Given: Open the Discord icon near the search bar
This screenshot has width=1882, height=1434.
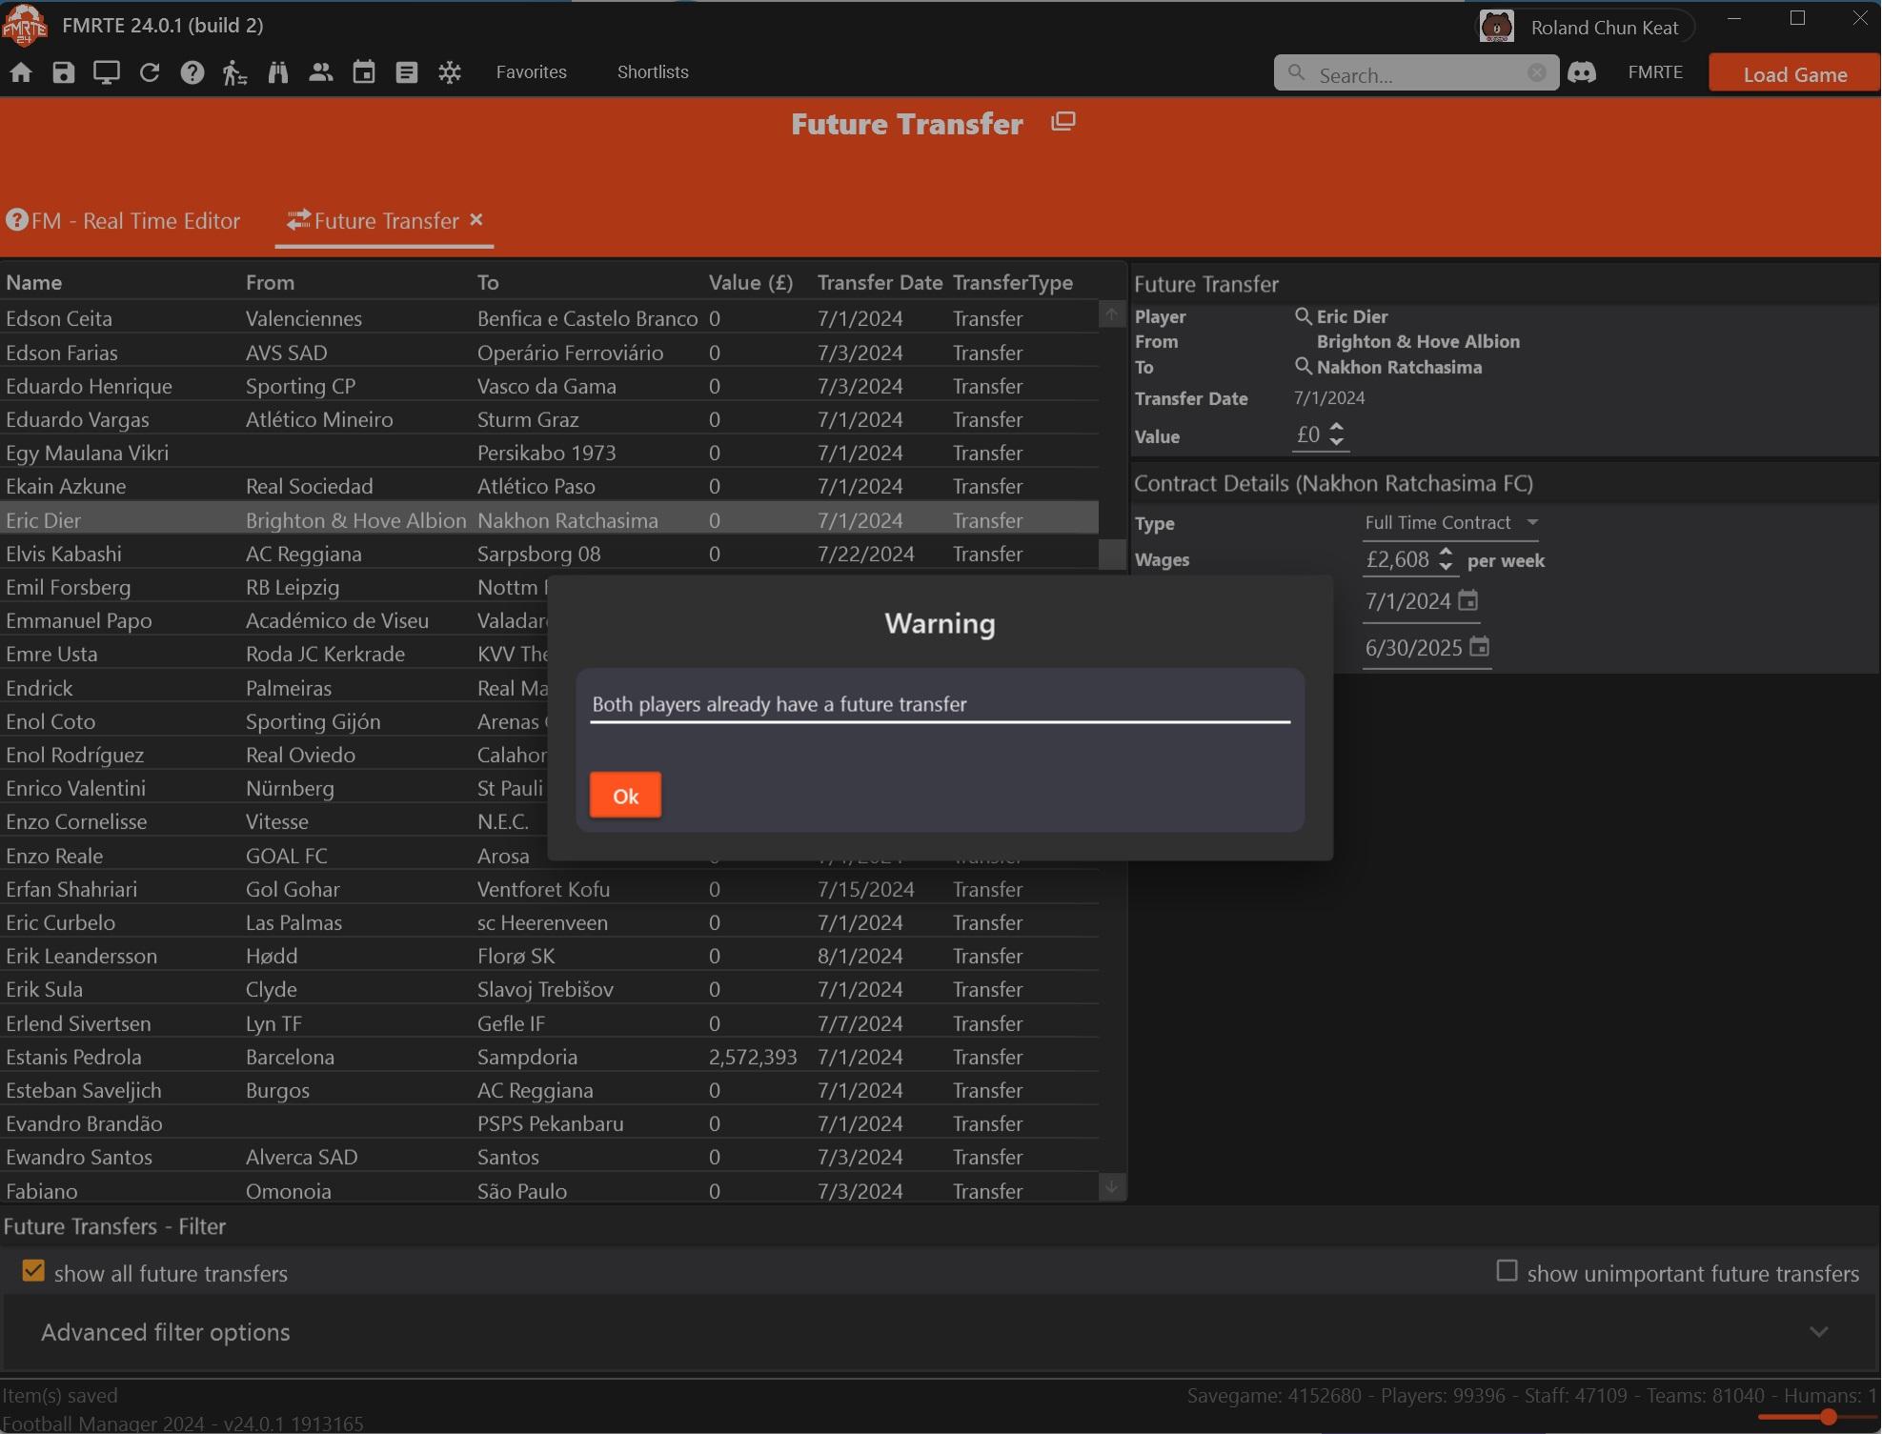Looking at the screenshot, I should click(1582, 72).
